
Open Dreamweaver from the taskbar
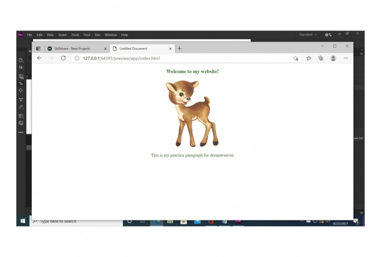(238, 222)
